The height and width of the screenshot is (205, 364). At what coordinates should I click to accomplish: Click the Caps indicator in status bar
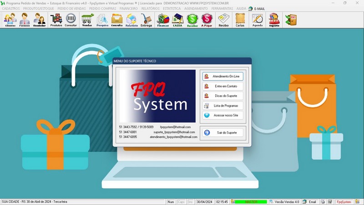[181, 202]
